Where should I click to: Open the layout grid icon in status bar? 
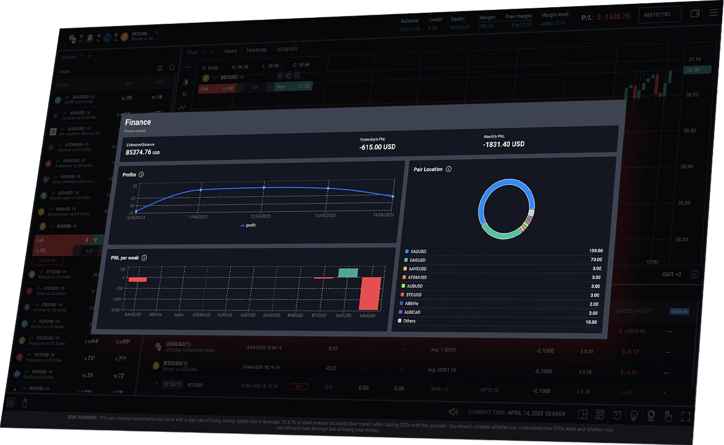582,415
